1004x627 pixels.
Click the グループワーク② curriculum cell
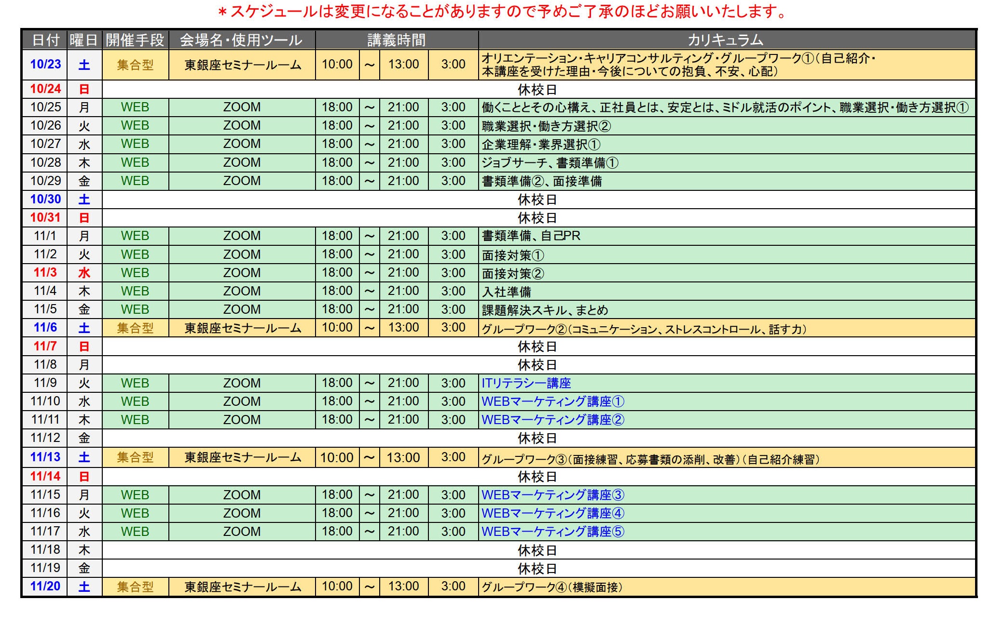pos(727,328)
